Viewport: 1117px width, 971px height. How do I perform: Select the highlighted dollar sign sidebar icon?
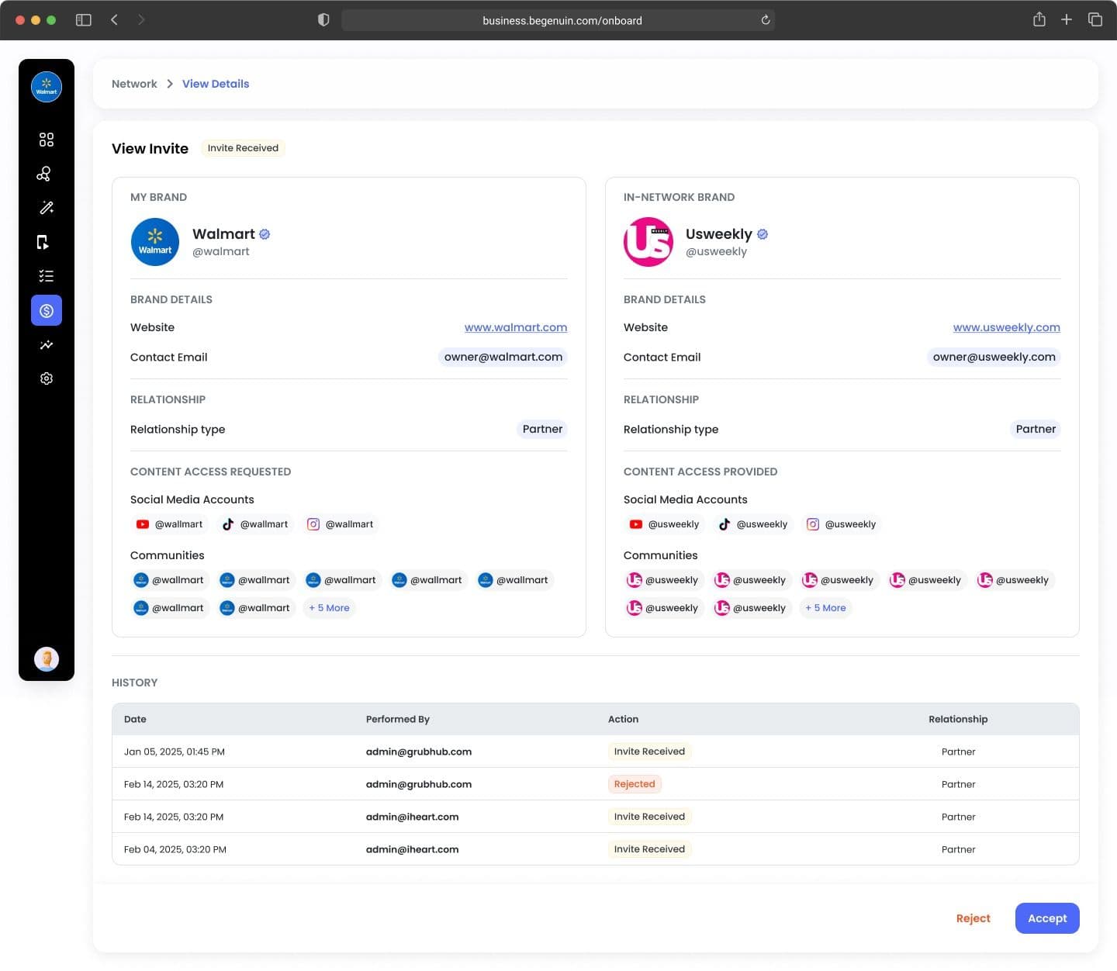tap(47, 310)
